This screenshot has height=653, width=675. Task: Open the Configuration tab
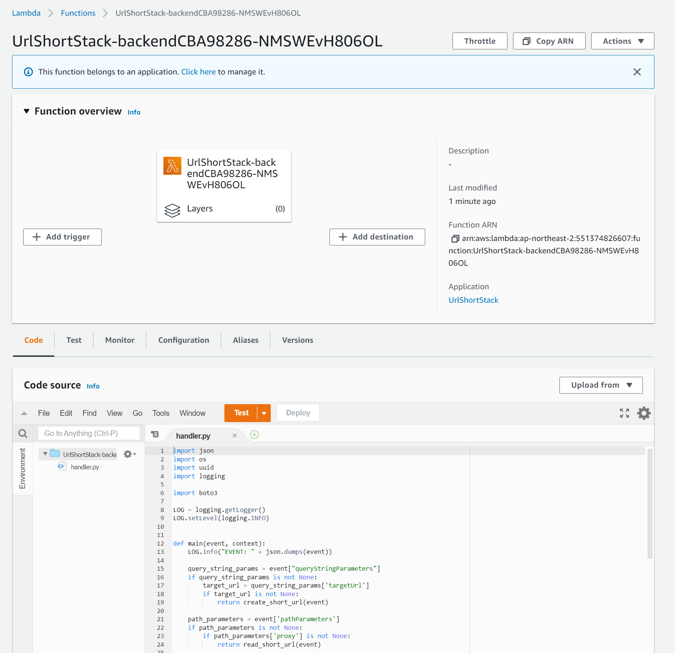click(184, 340)
